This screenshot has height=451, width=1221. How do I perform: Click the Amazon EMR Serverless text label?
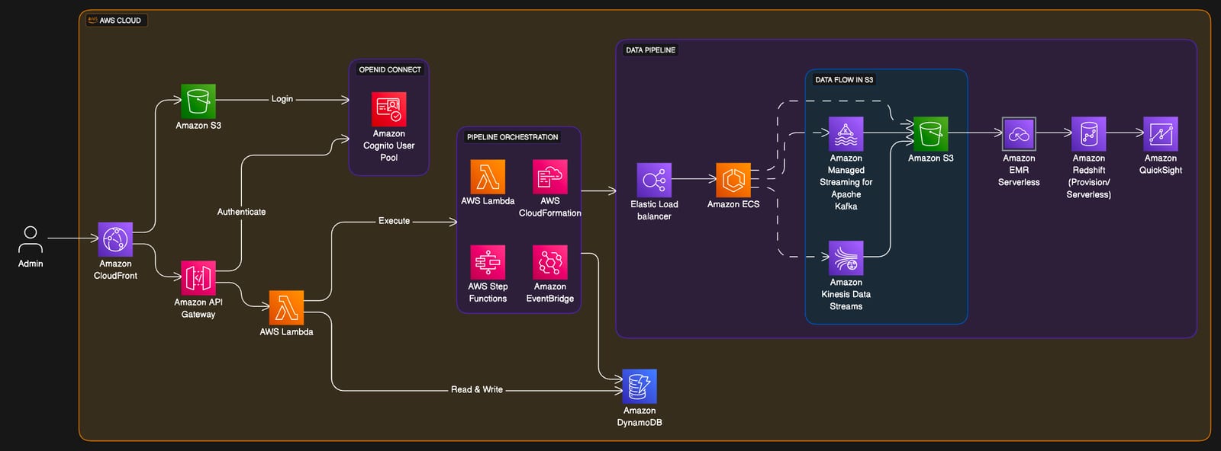1019,170
